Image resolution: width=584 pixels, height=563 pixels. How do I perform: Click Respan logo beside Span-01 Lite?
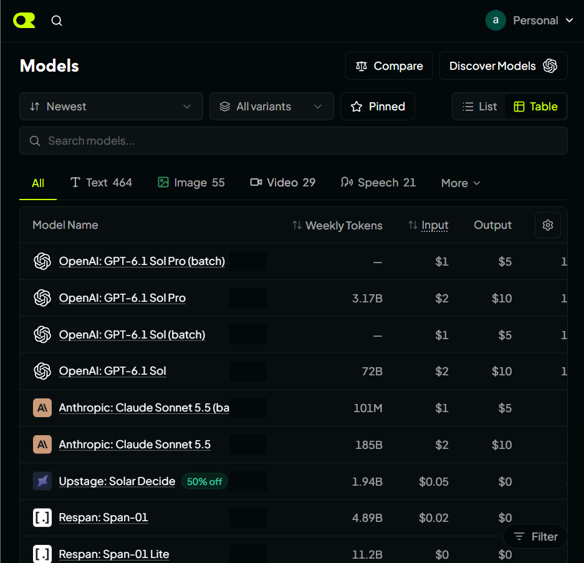pyautogui.click(x=42, y=554)
